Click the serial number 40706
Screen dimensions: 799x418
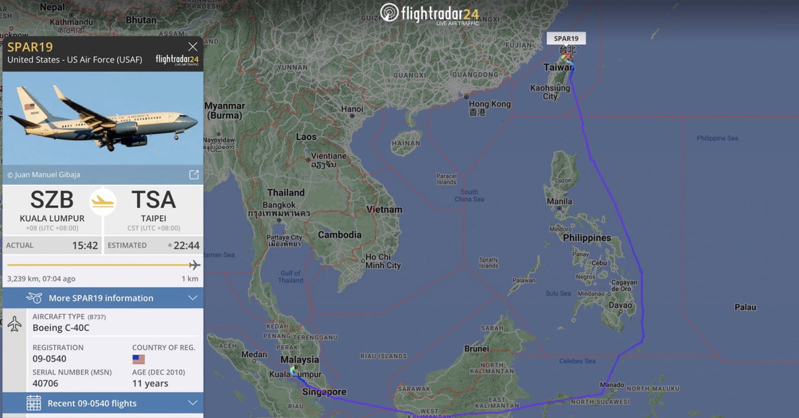tap(45, 383)
